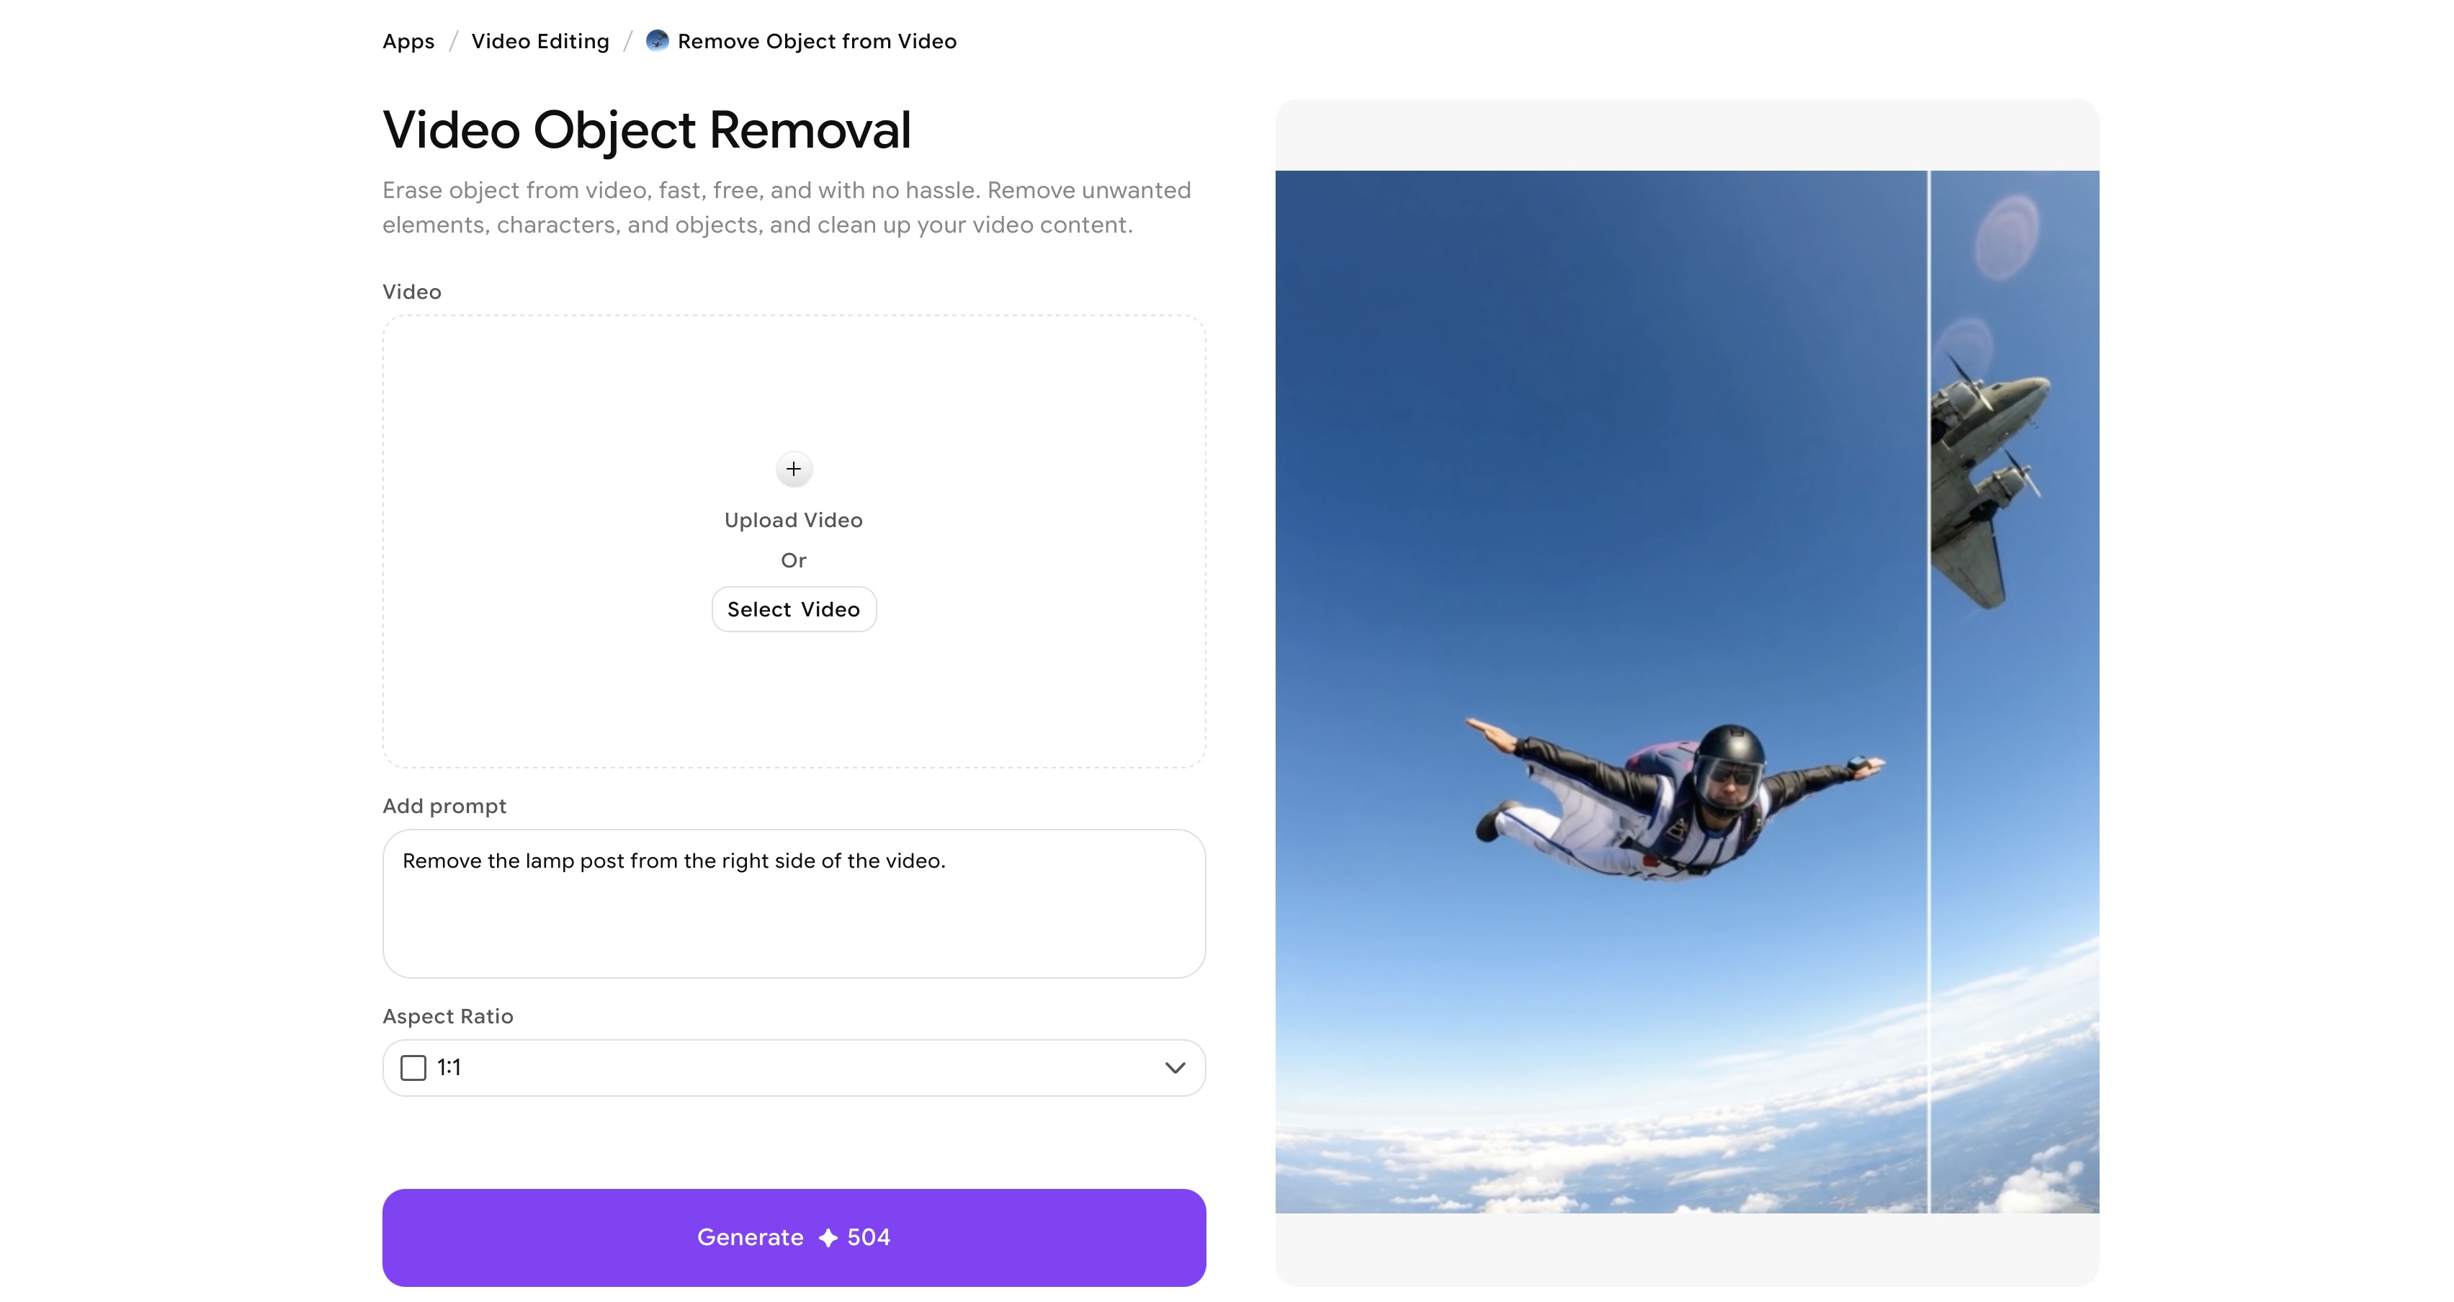Screen dimensions: 2454x1302
Task: Navigate to Apps in the breadcrumb
Action: (x=408, y=41)
